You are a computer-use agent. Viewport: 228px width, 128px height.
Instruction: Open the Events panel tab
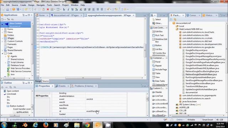(62, 86)
